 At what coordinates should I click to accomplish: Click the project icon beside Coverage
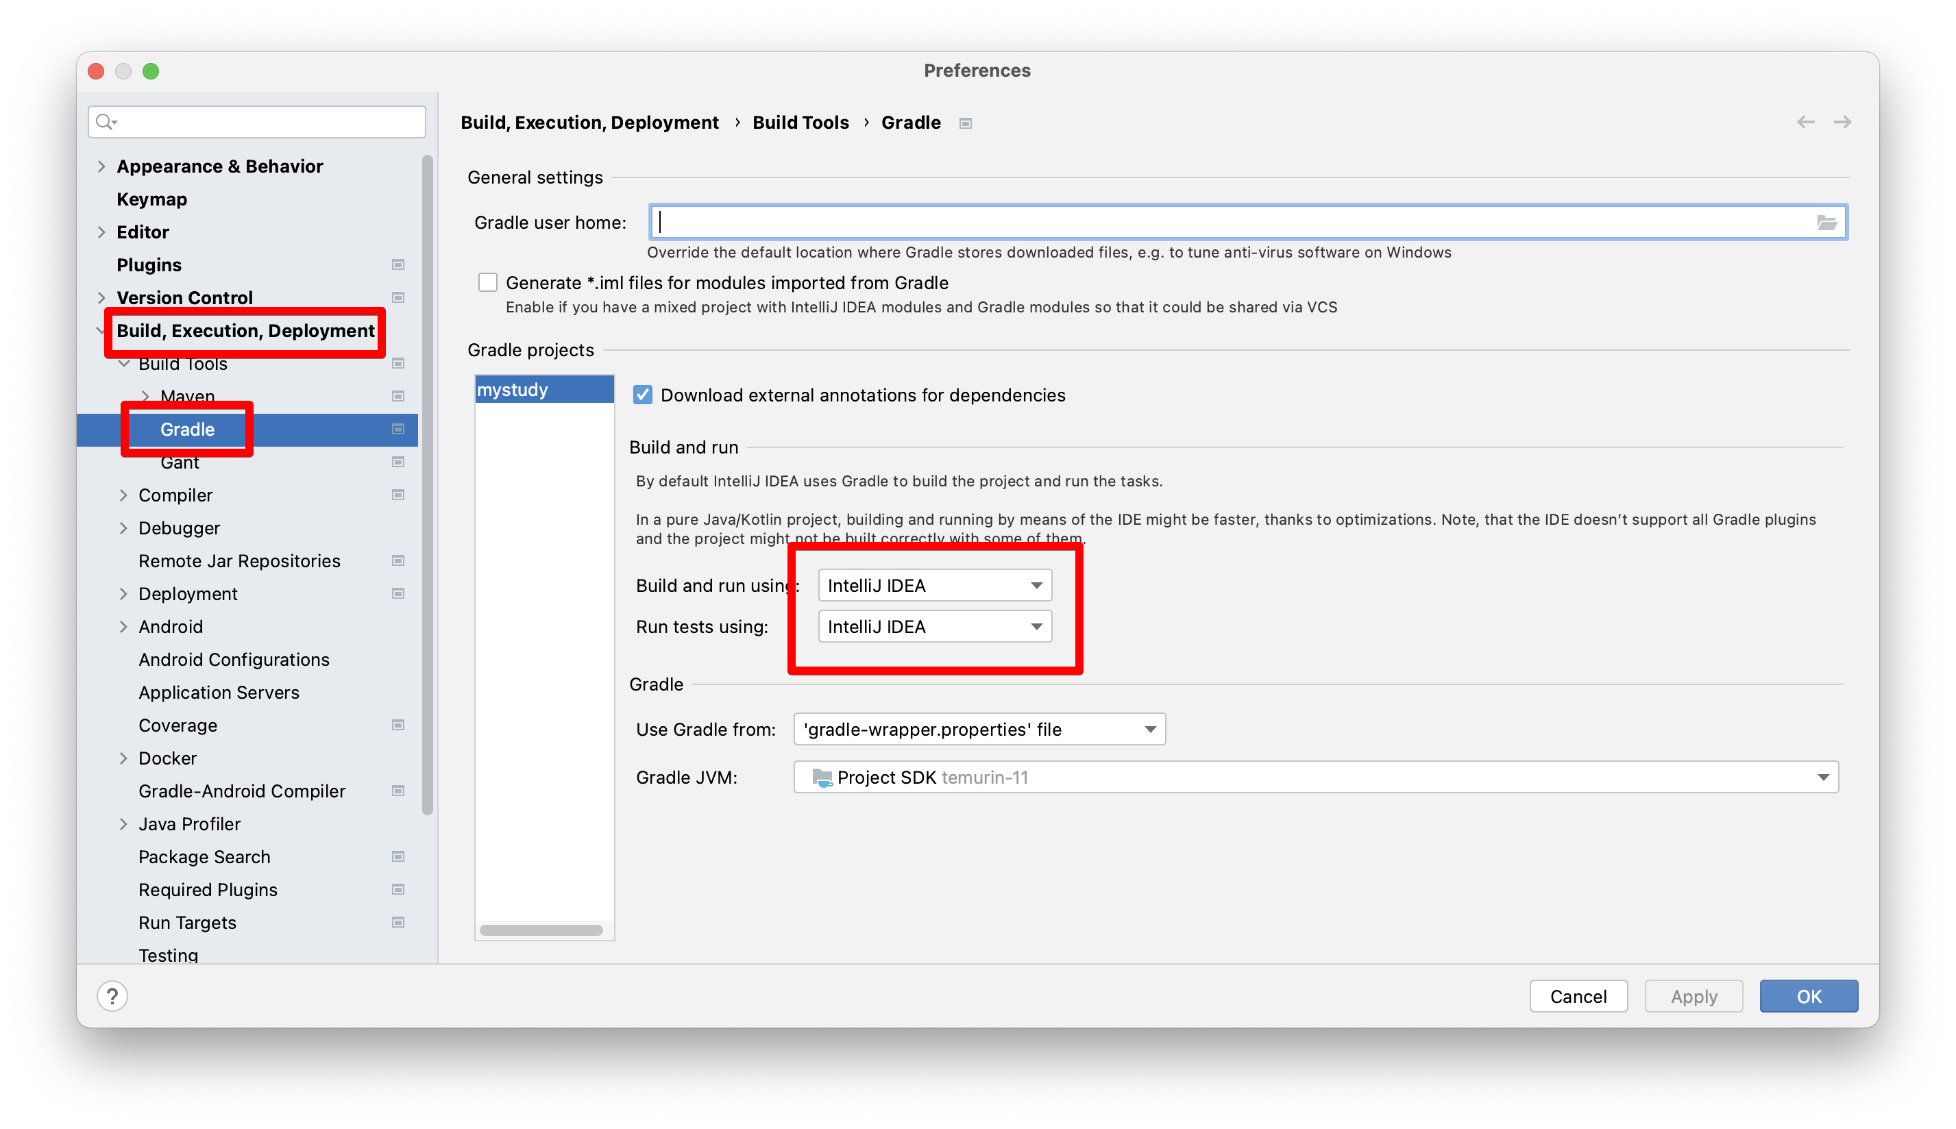[398, 725]
